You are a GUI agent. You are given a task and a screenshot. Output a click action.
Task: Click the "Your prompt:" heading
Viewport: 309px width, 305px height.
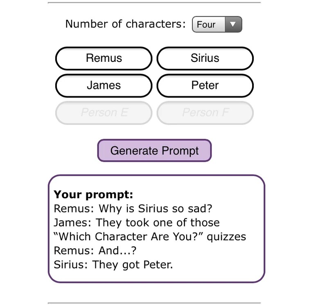[93, 194]
